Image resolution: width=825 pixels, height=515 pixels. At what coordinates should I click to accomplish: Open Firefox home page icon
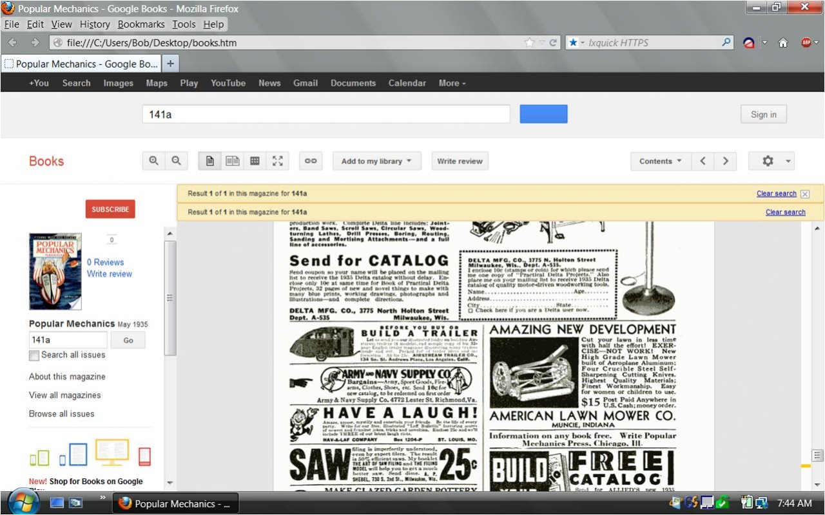[x=783, y=43]
